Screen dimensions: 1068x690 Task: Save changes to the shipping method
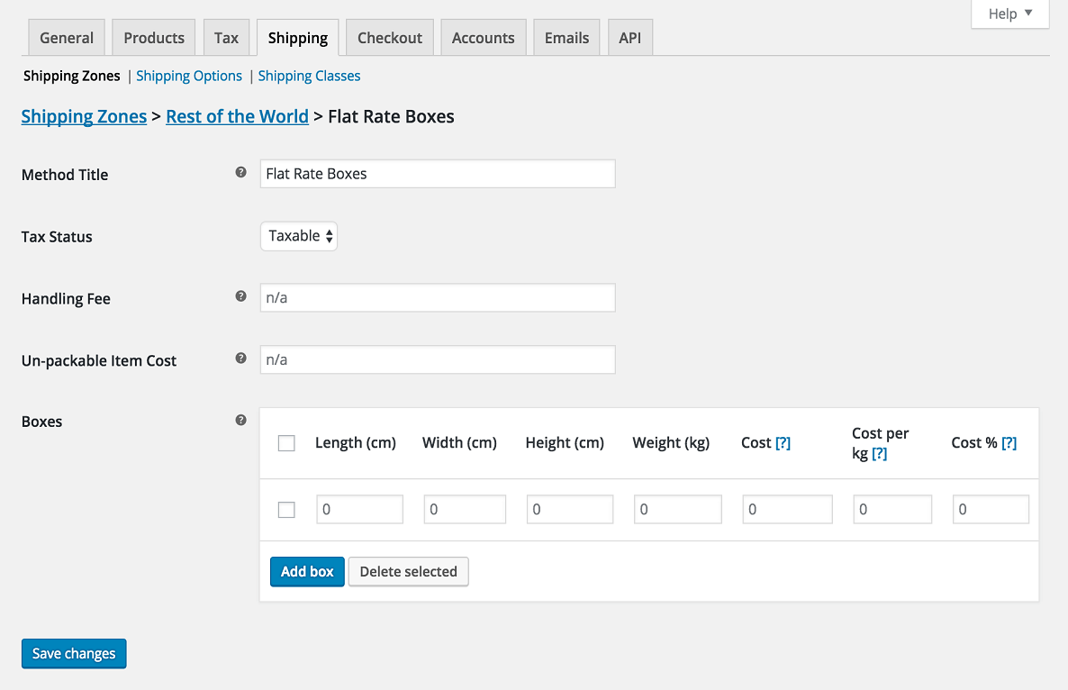73,653
